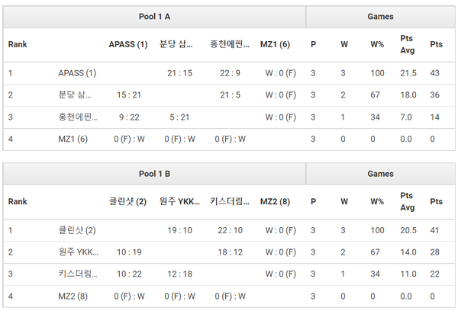
Task: Click the 15 : 21 match score
Action: tap(128, 95)
